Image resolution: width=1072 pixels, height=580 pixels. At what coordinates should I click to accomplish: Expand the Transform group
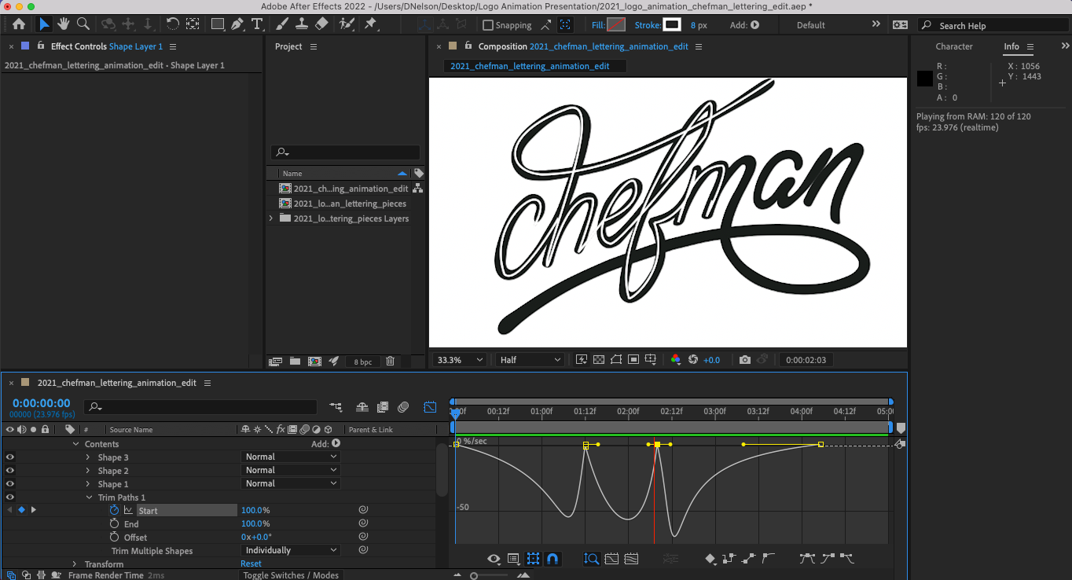(75, 564)
